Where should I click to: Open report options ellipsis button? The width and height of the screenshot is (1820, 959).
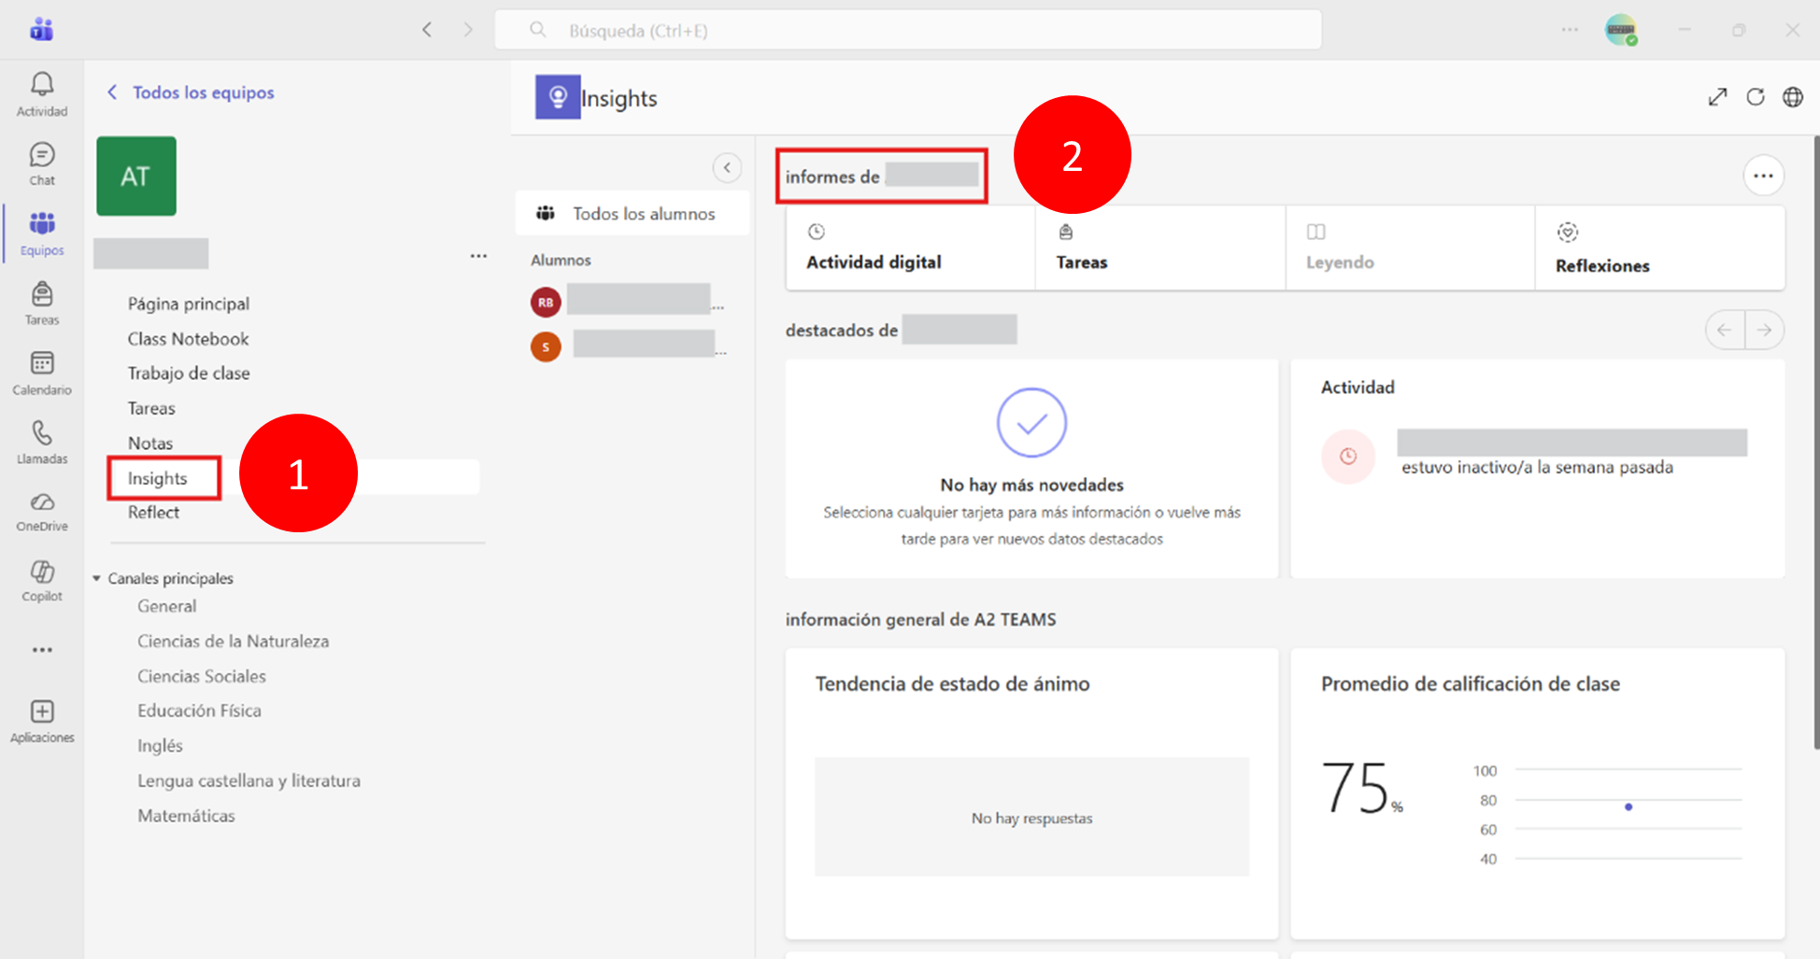pos(1763,176)
